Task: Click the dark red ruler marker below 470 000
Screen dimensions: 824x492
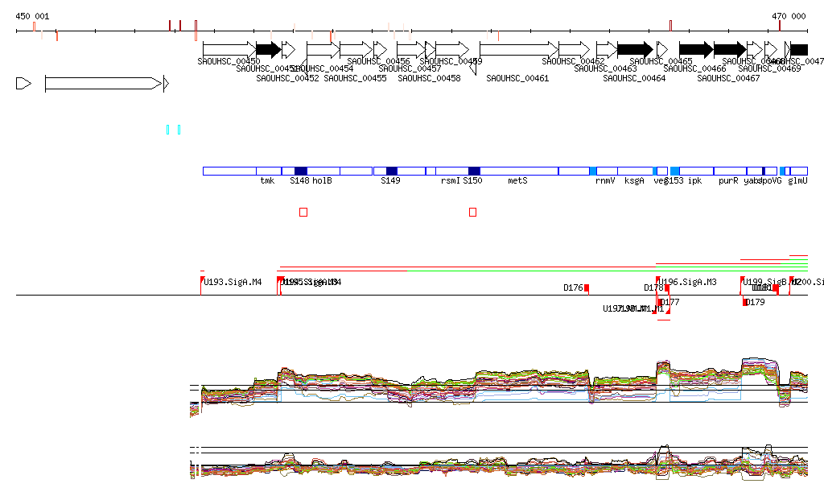Action: (780, 26)
